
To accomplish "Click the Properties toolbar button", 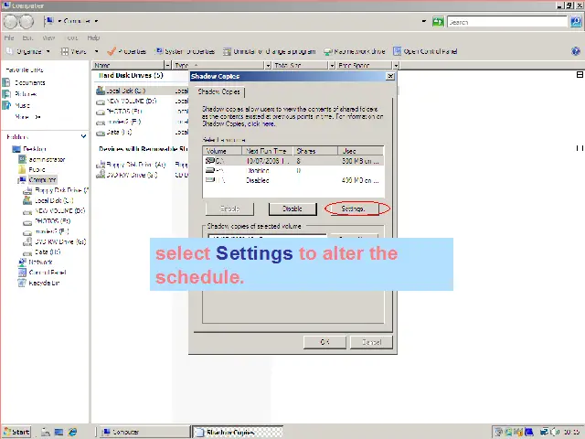I will (x=127, y=51).
